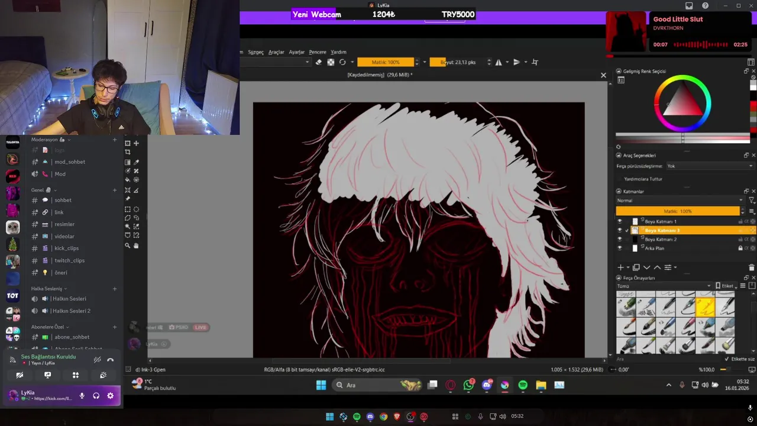Move layer up with arrow icon
Viewport: 757px width, 426px height.
tap(657, 267)
